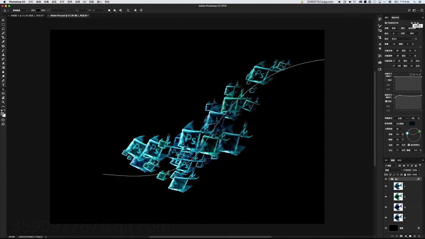Toggle 组 1 group visibility eye
The width and height of the screenshot is (425, 239).
[386, 179]
